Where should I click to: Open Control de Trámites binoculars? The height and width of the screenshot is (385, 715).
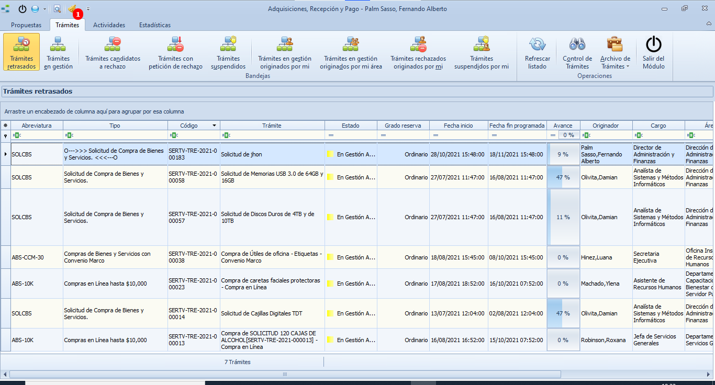(577, 52)
